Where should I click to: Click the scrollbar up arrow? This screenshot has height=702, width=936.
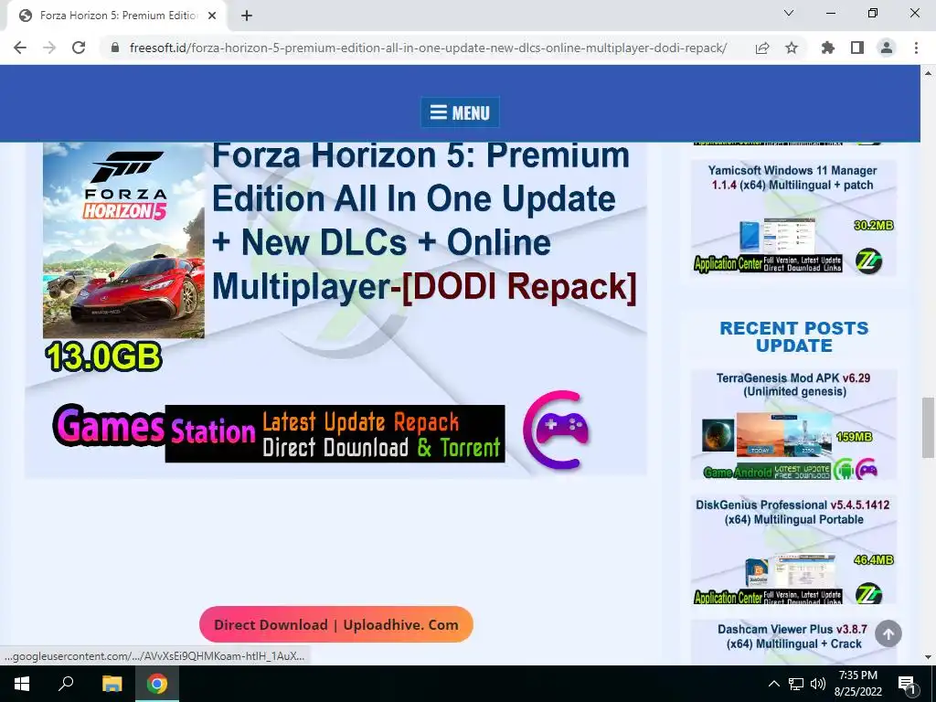tap(928, 73)
